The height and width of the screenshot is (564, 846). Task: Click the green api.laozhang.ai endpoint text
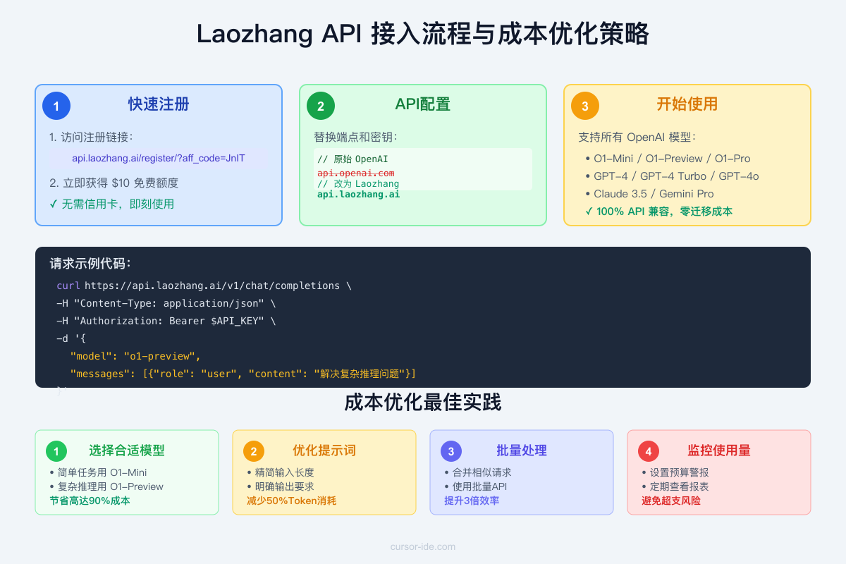(358, 194)
